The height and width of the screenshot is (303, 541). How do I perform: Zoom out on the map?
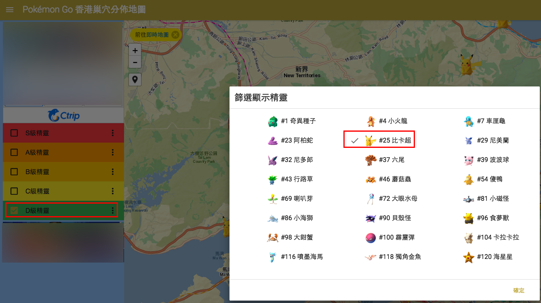[x=135, y=63]
